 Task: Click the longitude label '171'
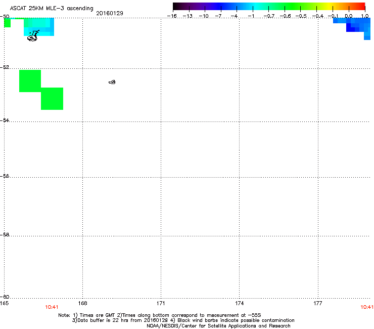coord(161,303)
